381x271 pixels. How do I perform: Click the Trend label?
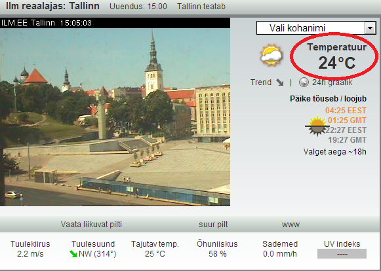pos(261,82)
